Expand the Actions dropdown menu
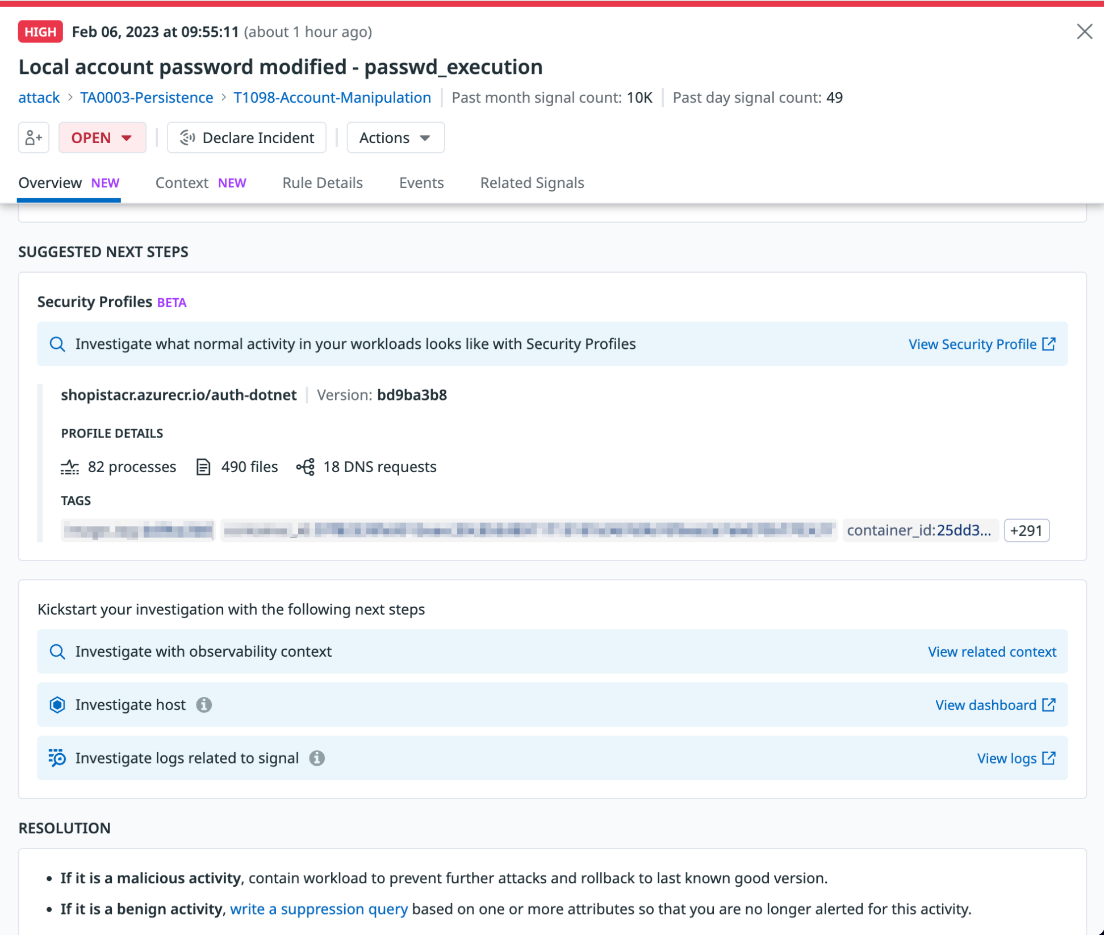The image size is (1104, 935). pyautogui.click(x=395, y=137)
